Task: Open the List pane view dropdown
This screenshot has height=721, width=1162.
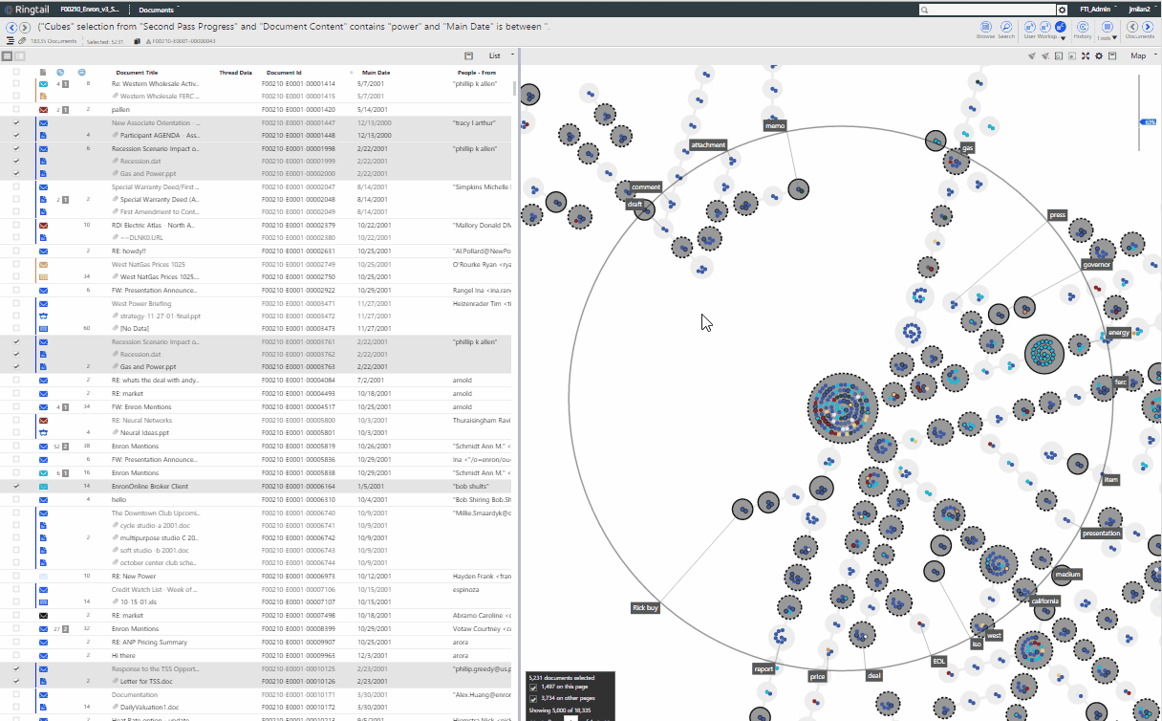Action: click(501, 56)
